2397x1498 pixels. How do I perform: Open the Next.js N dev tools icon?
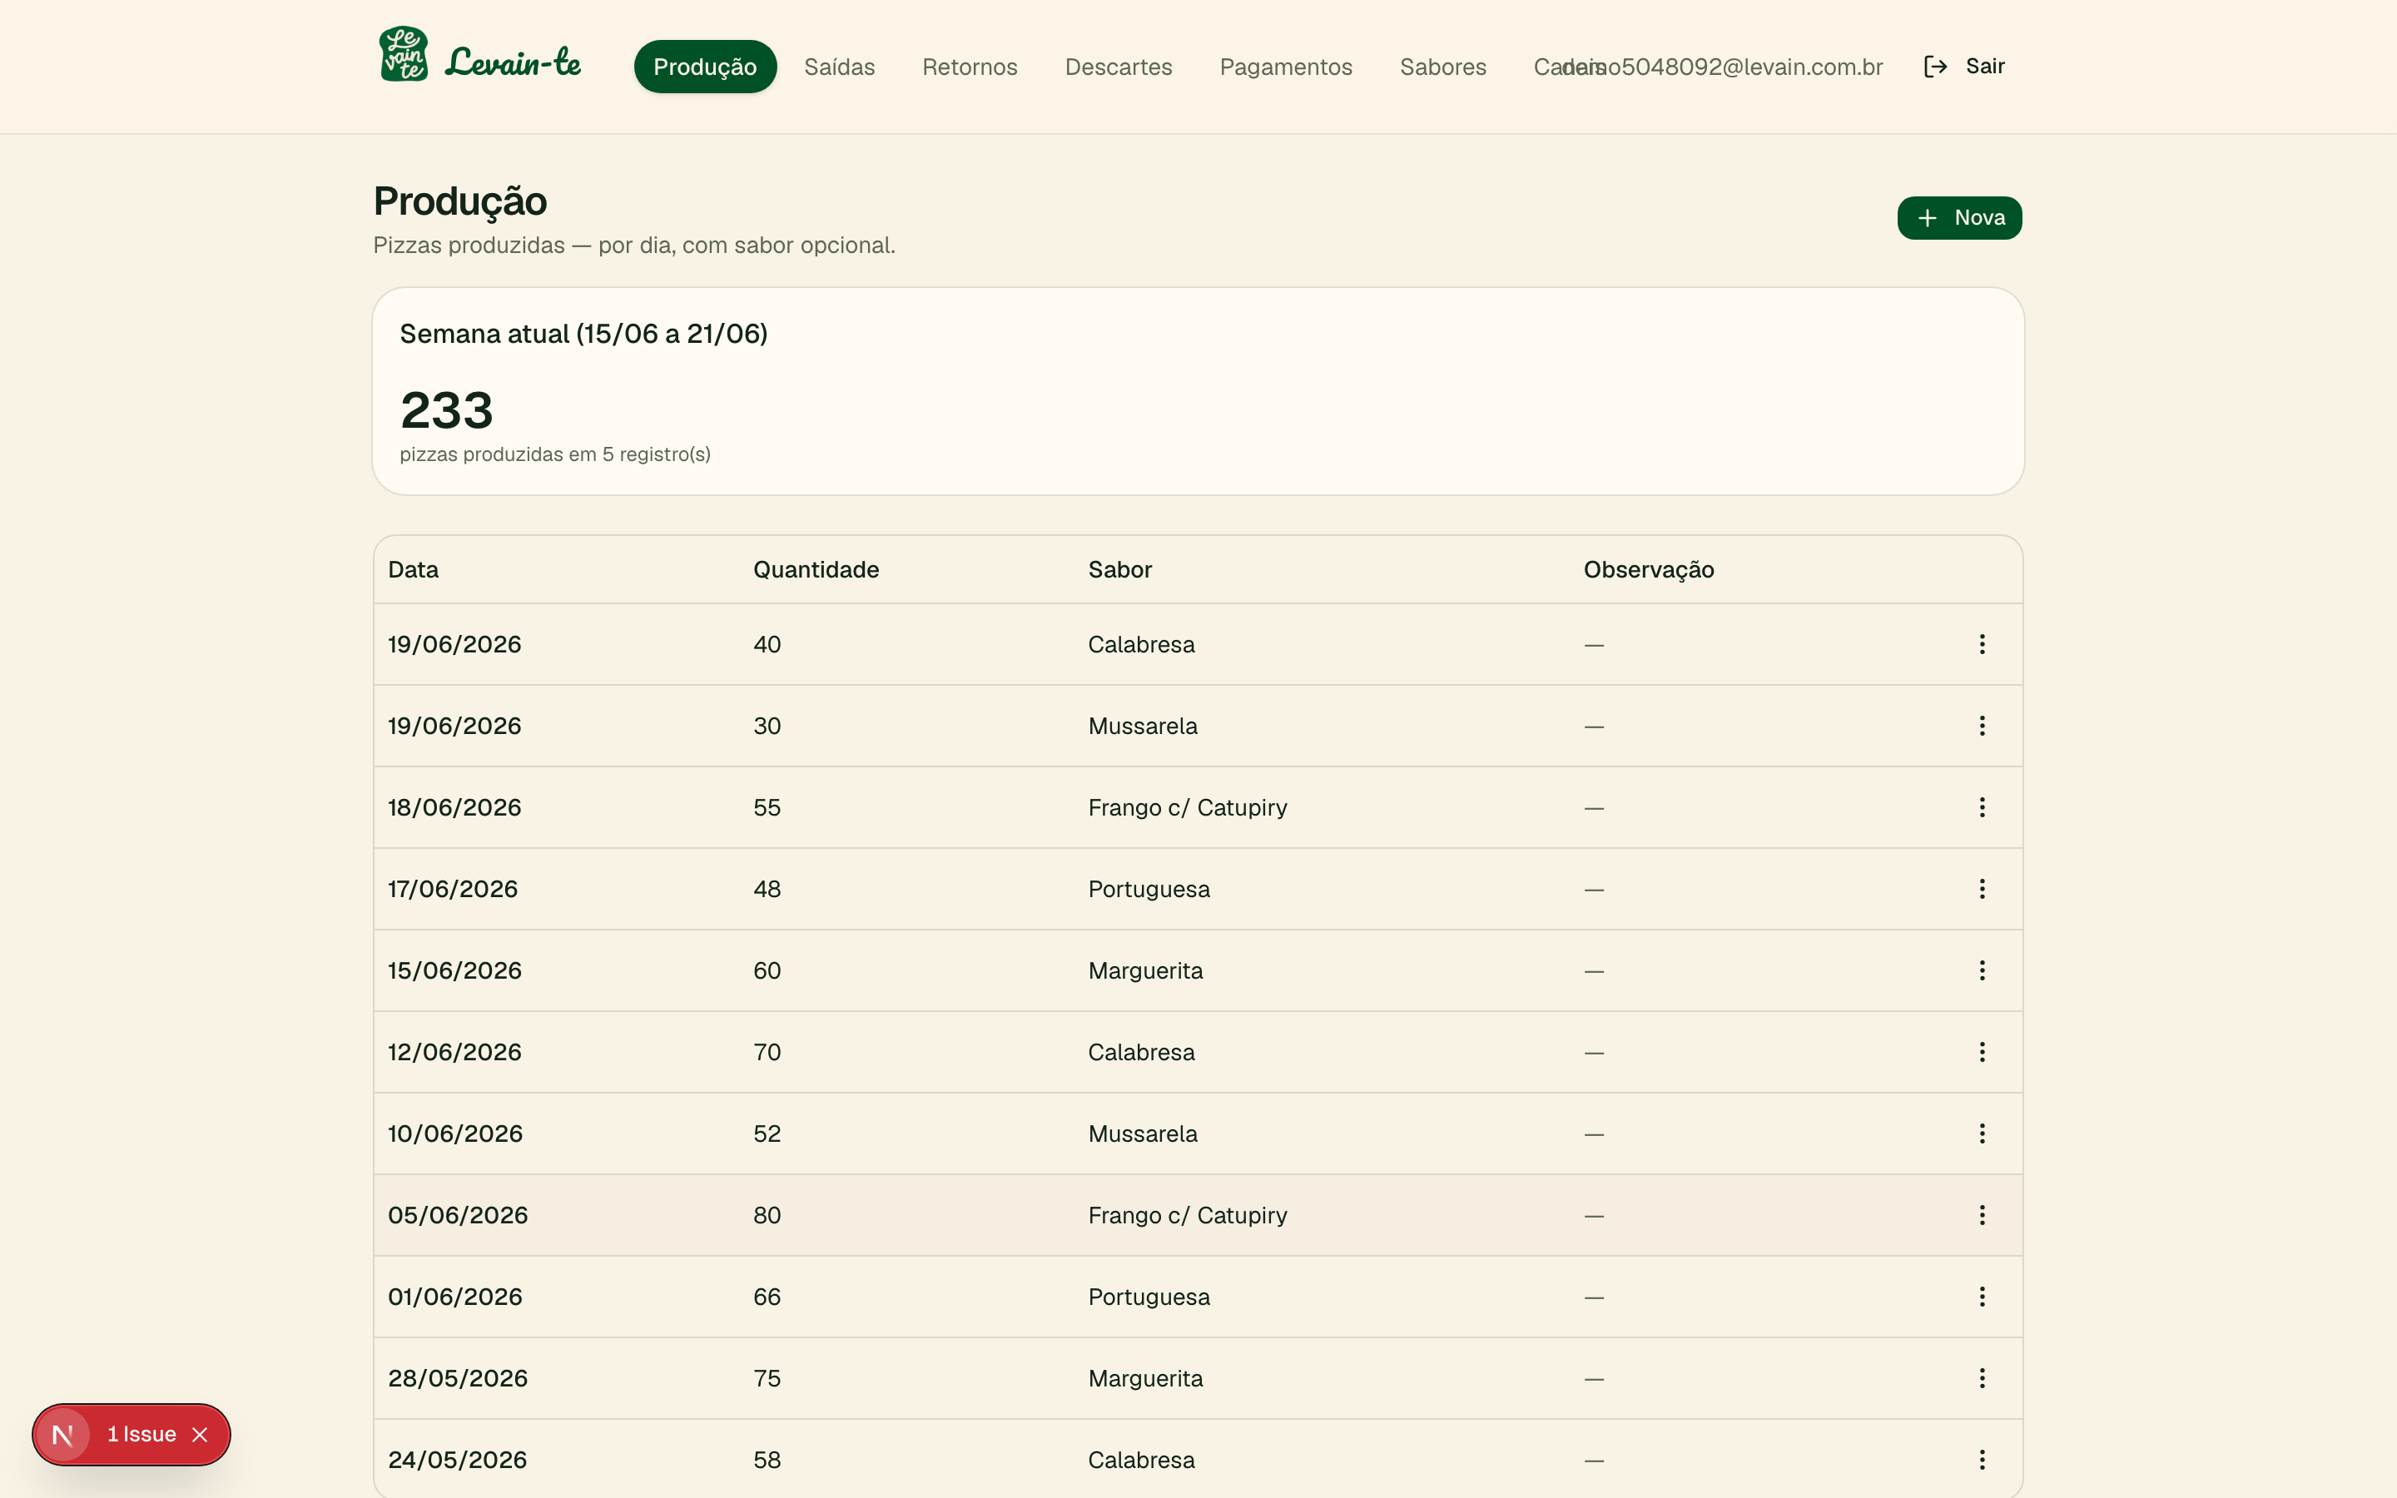click(x=62, y=1435)
